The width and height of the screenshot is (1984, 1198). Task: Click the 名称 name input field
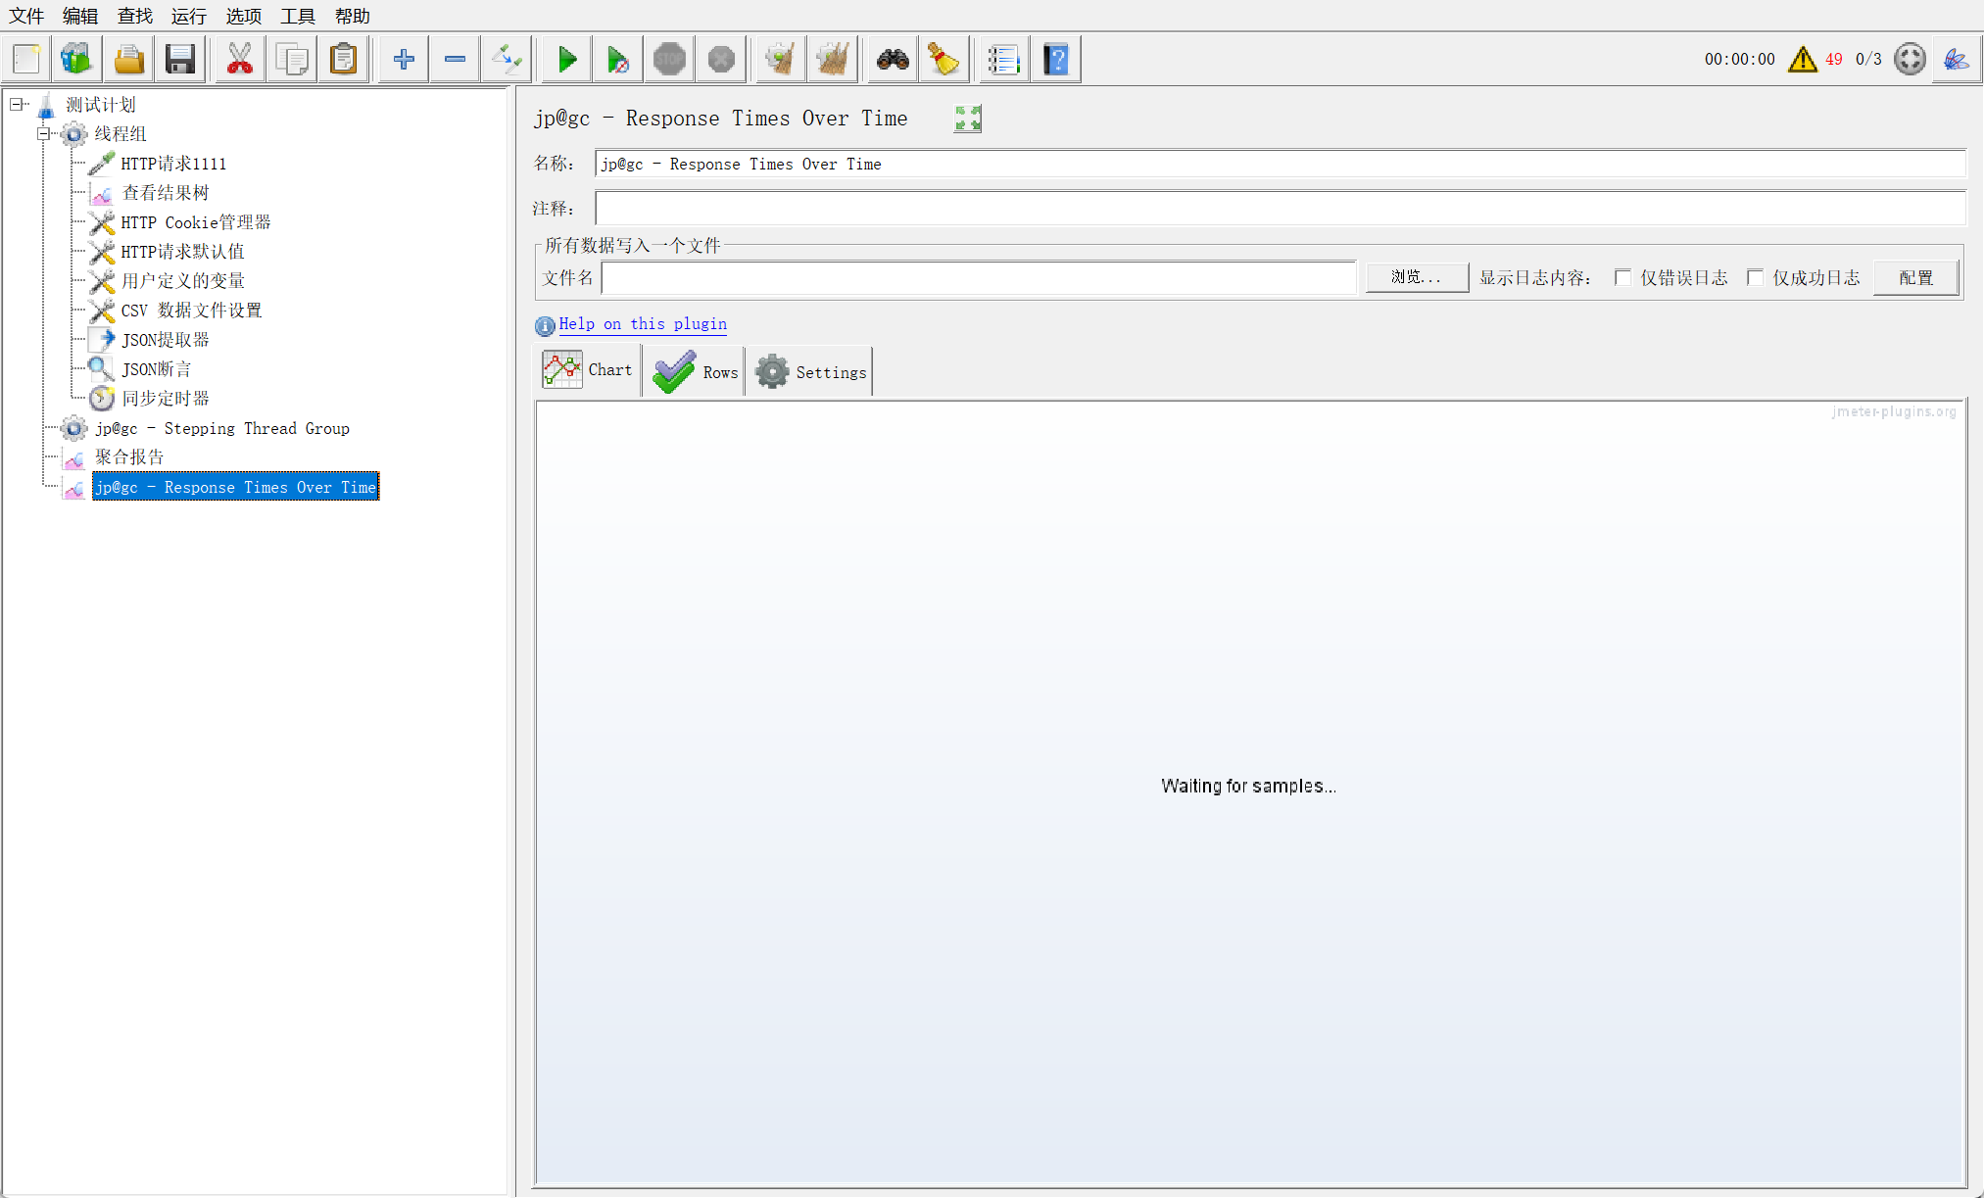[1280, 164]
